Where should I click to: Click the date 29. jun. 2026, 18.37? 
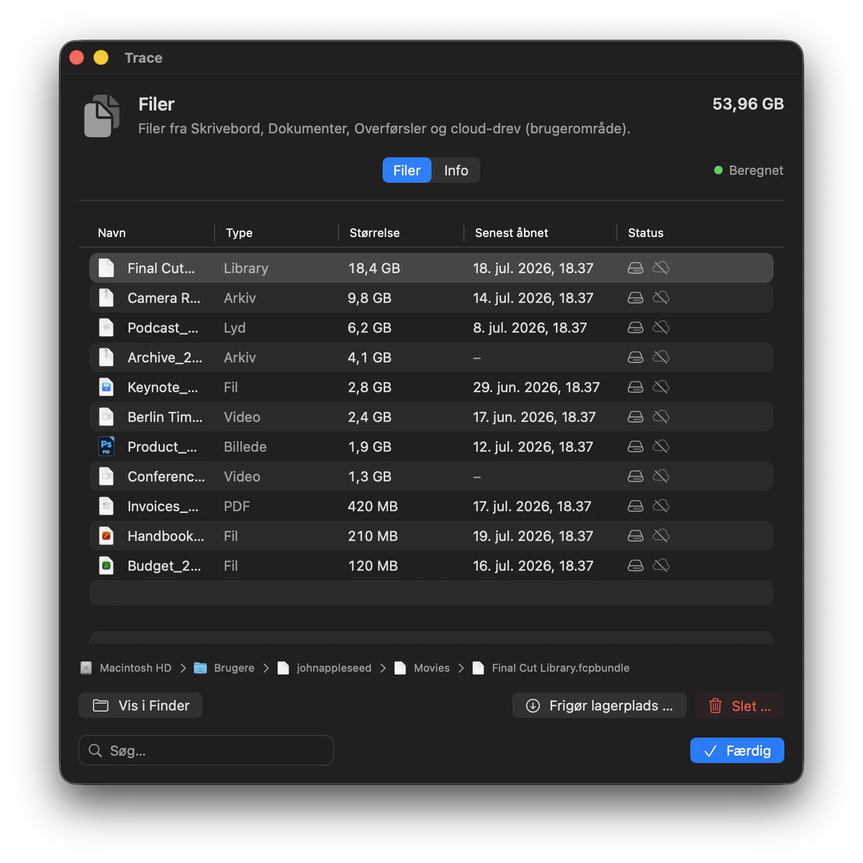point(536,387)
